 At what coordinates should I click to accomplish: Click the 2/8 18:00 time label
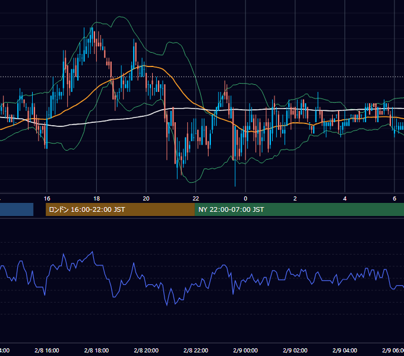tap(96, 350)
